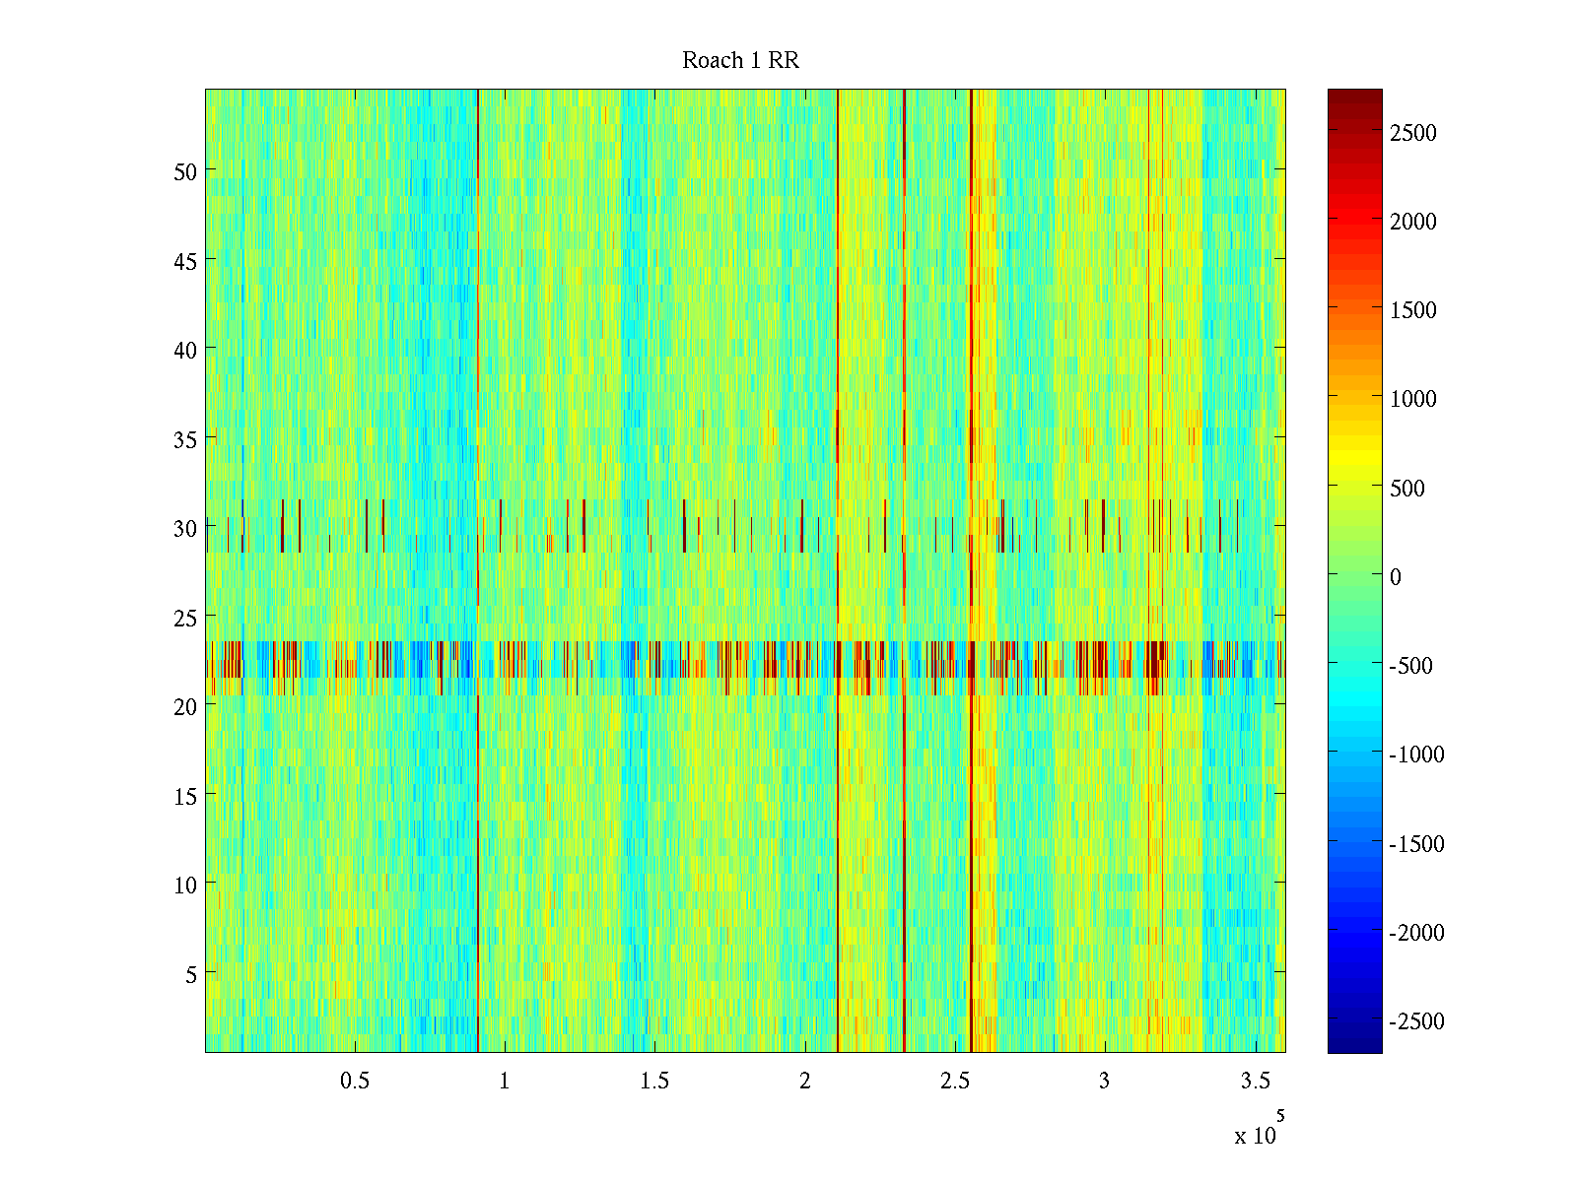Select the -1000 label on the colorbar
Viewport: 1577px width, 1182px height.
(1415, 755)
